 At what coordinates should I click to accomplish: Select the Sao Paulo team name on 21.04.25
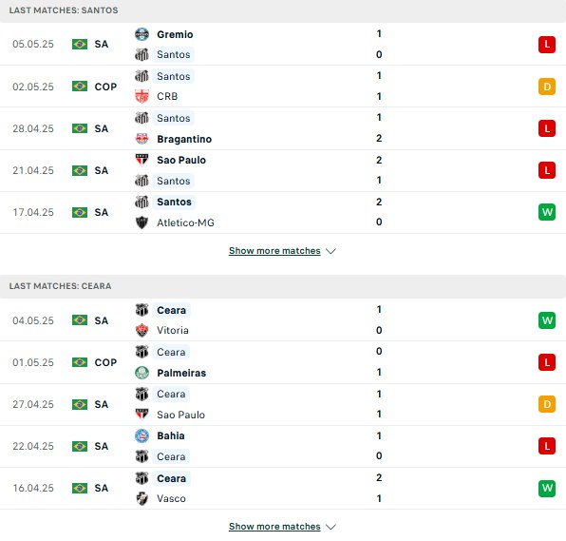click(x=181, y=160)
